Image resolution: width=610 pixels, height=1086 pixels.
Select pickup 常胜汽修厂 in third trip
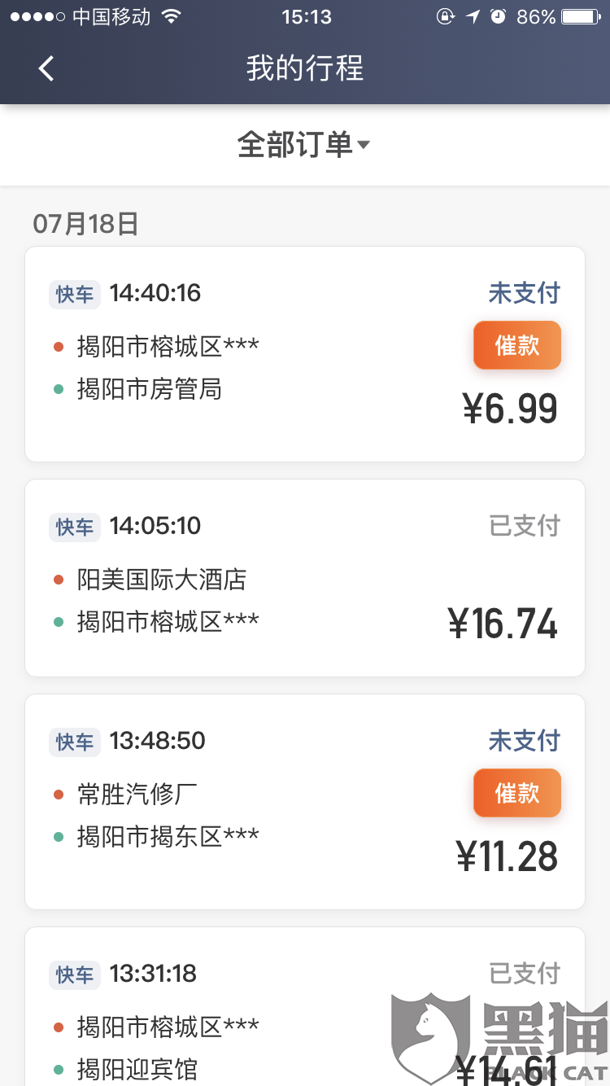pos(137,794)
